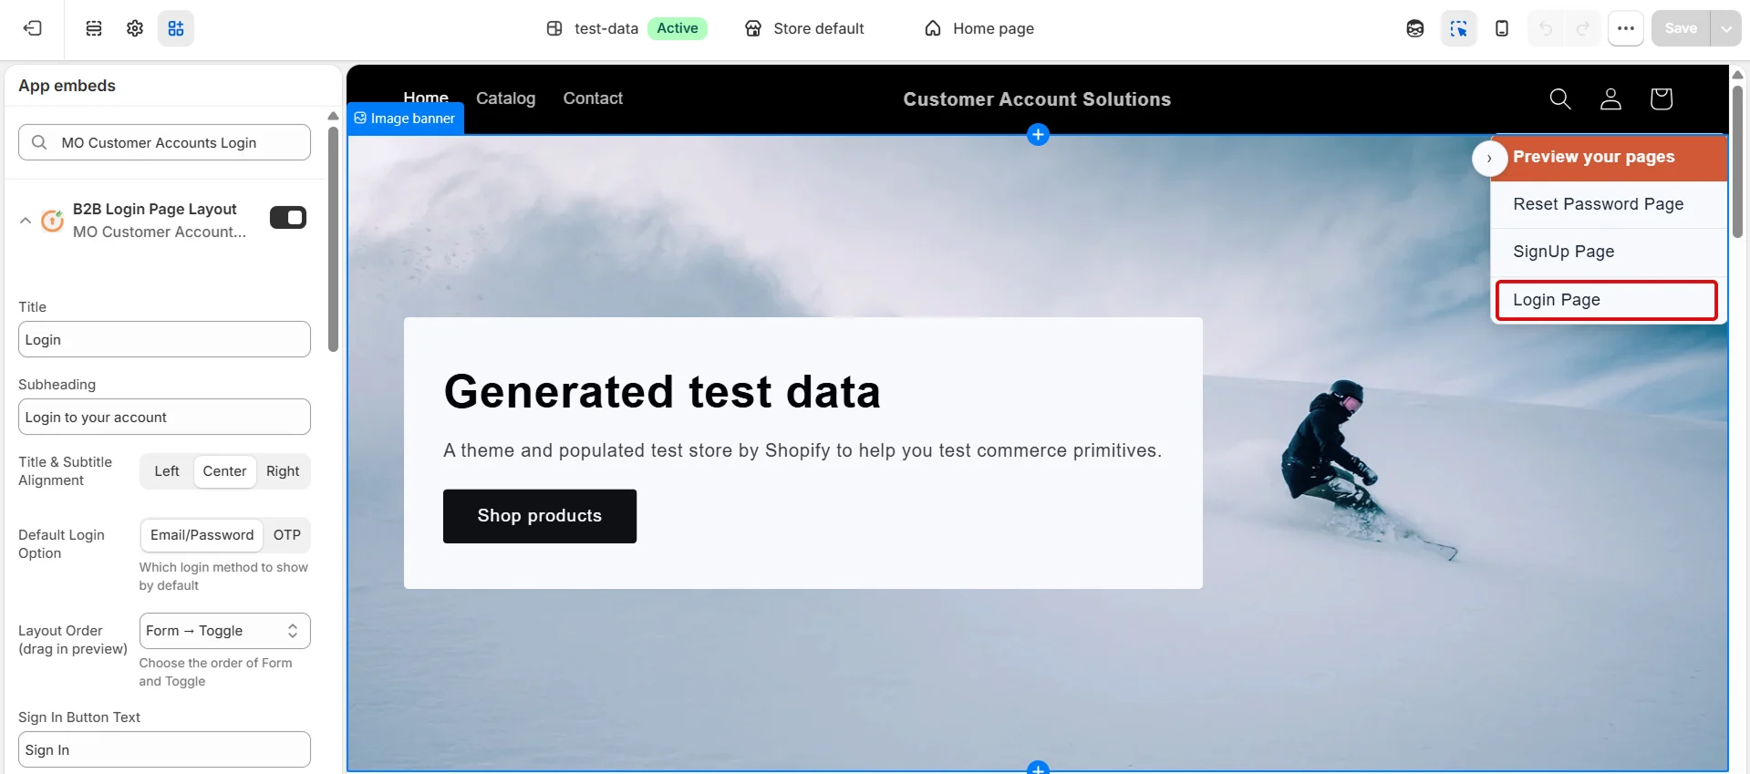This screenshot has height=774, width=1750.
Task: Open the Home page template selector
Action: pos(979,28)
